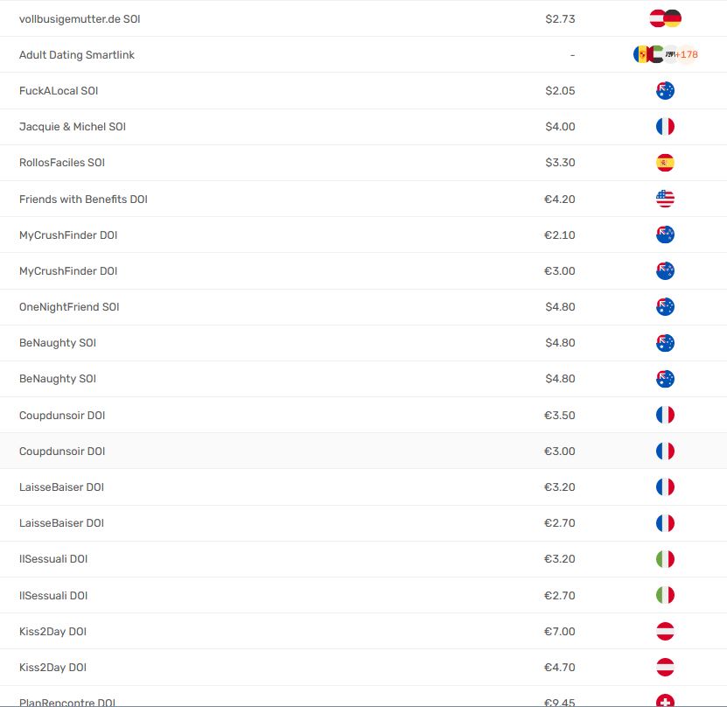Viewport: 727px width, 707px height.
Task: Click the Italy flag for IlSessuali €3.20
Action: [665, 559]
